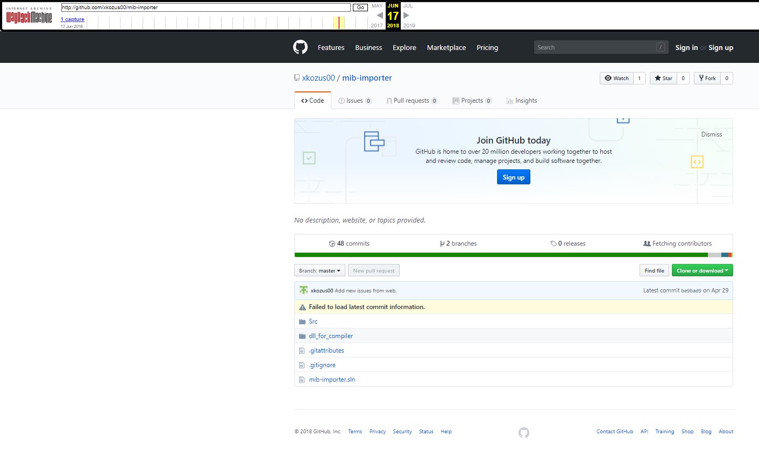Viewport: 759px width, 451px height.
Task: Open the GitHub Octocat logo homepage
Action: (x=300, y=47)
